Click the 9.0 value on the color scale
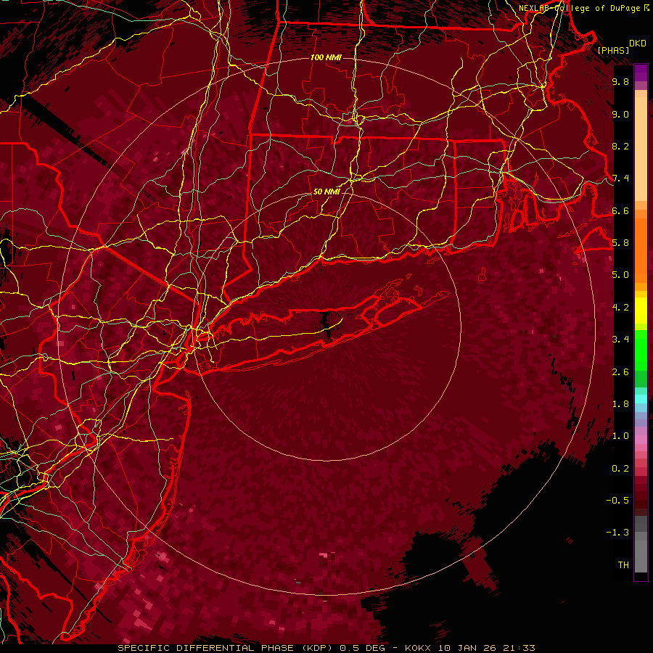 (x=620, y=114)
